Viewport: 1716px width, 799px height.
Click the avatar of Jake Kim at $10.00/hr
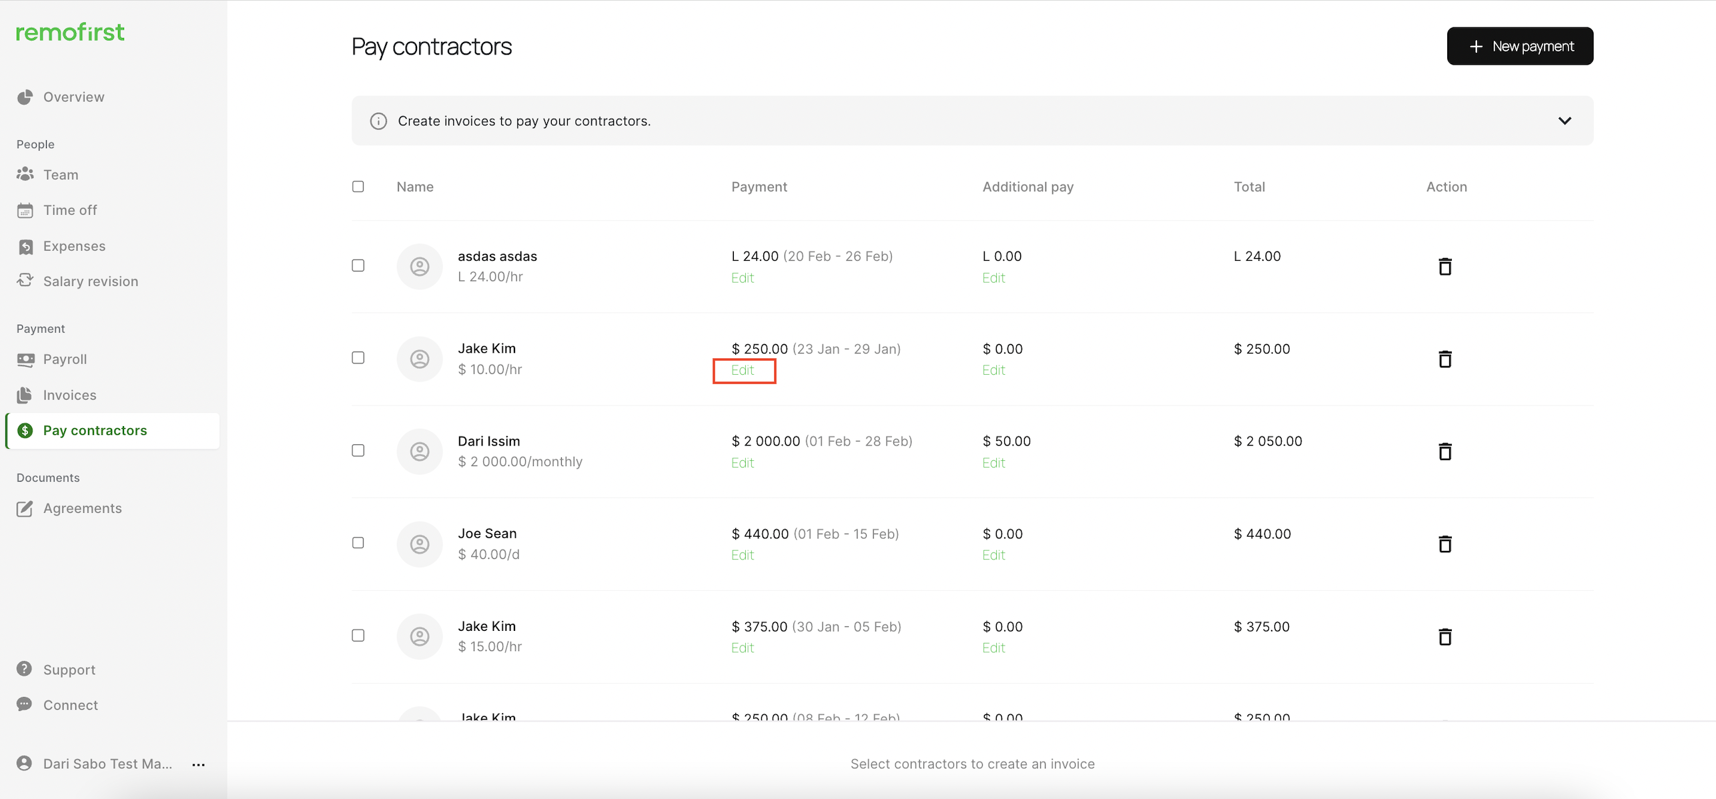coord(420,359)
